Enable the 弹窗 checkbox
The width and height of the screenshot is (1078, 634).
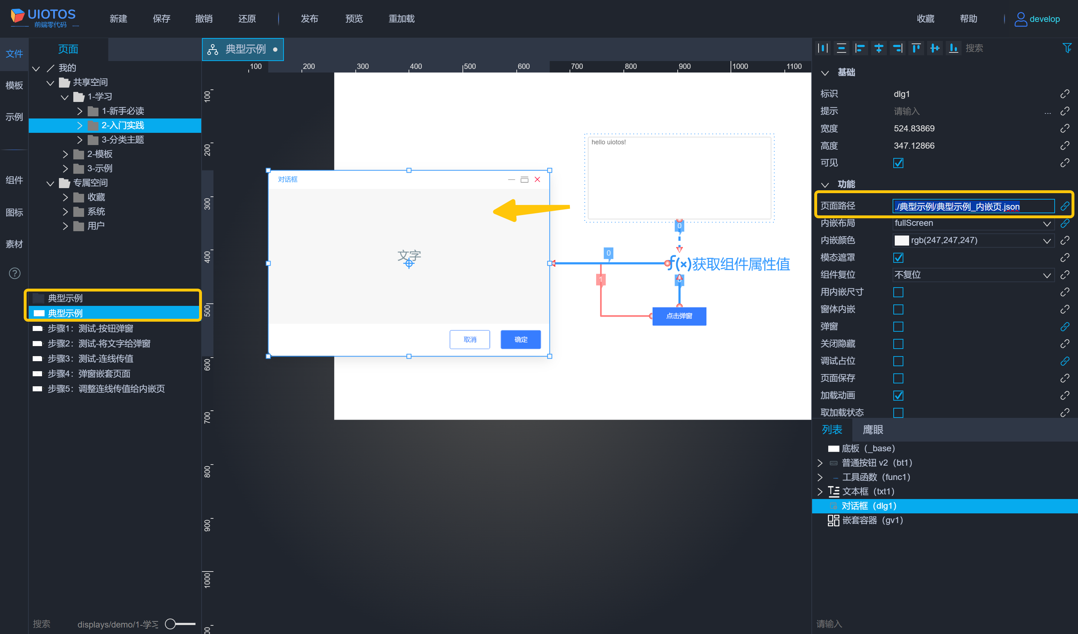click(x=898, y=327)
